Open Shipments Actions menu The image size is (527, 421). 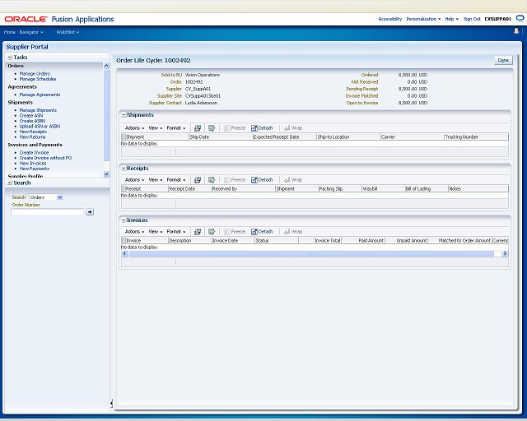[x=134, y=128]
